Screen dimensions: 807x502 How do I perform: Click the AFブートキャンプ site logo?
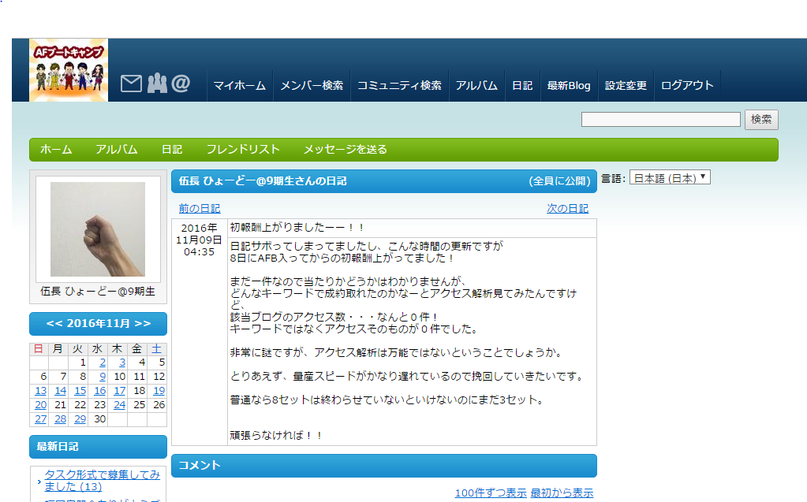coord(69,70)
